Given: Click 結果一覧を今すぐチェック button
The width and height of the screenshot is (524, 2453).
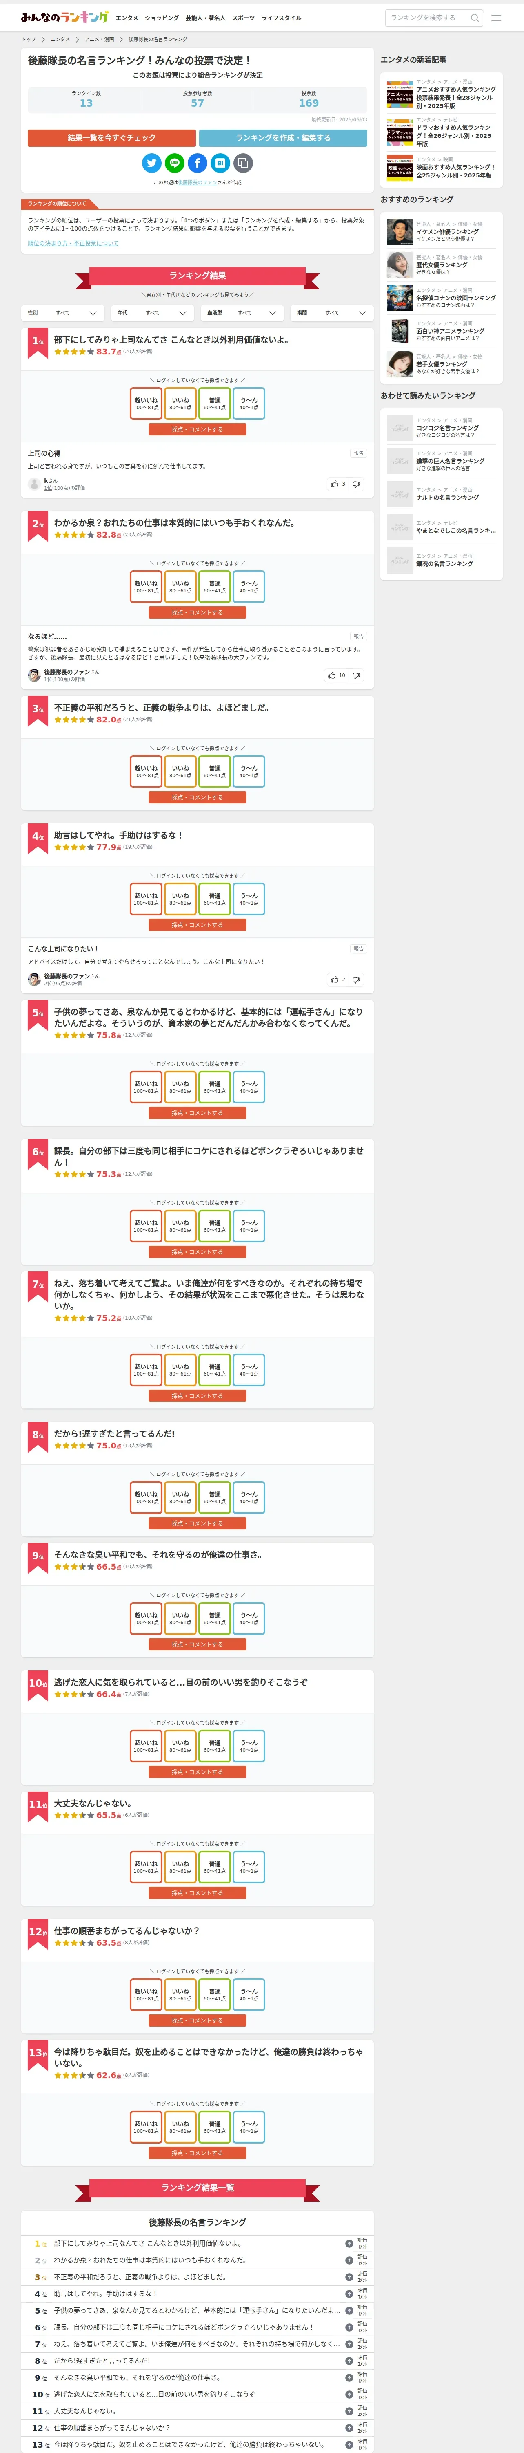Looking at the screenshot, I should (x=111, y=138).
